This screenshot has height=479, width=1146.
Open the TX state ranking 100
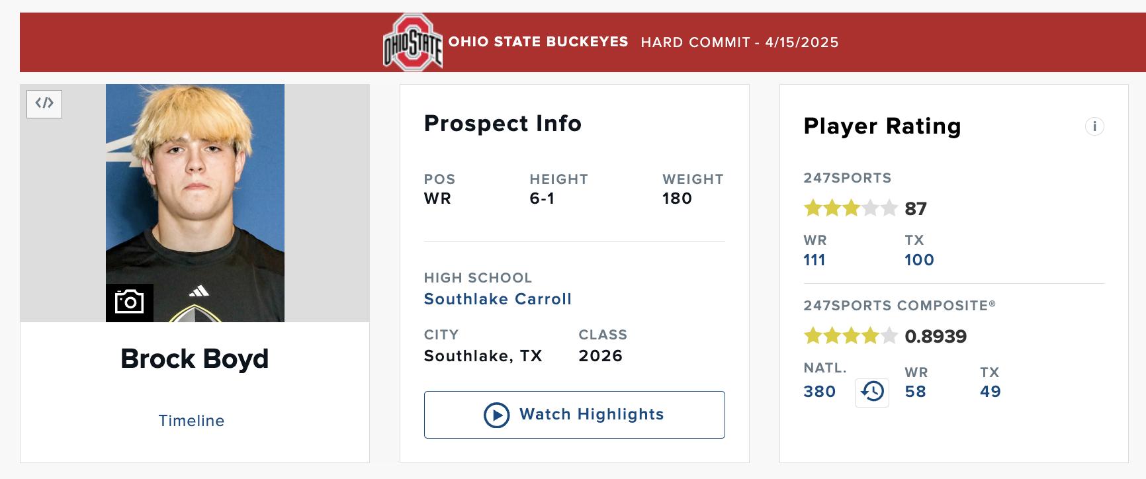919,260
